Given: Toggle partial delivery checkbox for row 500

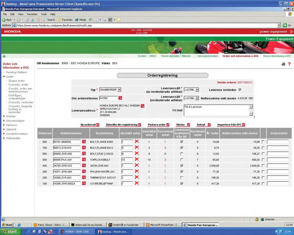Looking at the screenshot, I should (182, 160).
